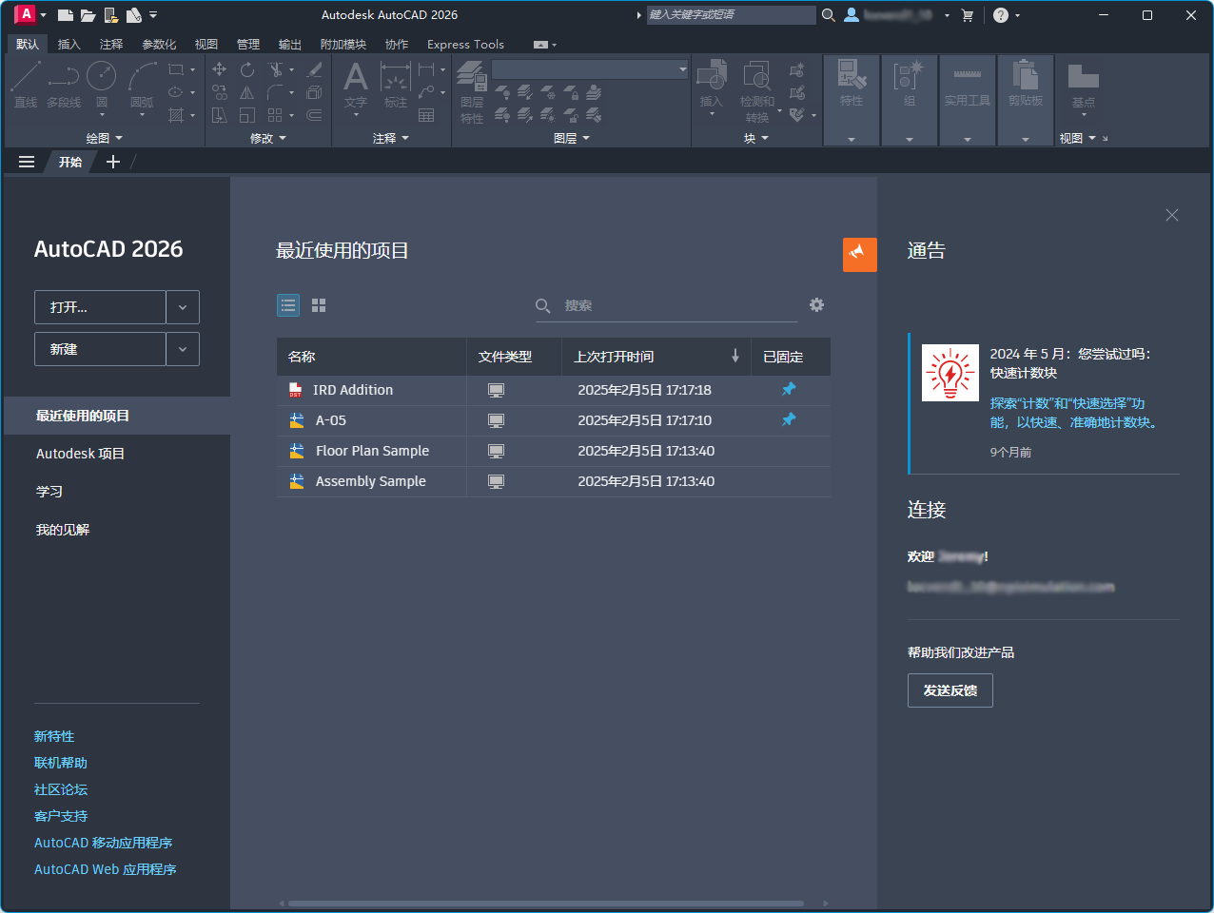Open the 联机帮助 link

61,763
